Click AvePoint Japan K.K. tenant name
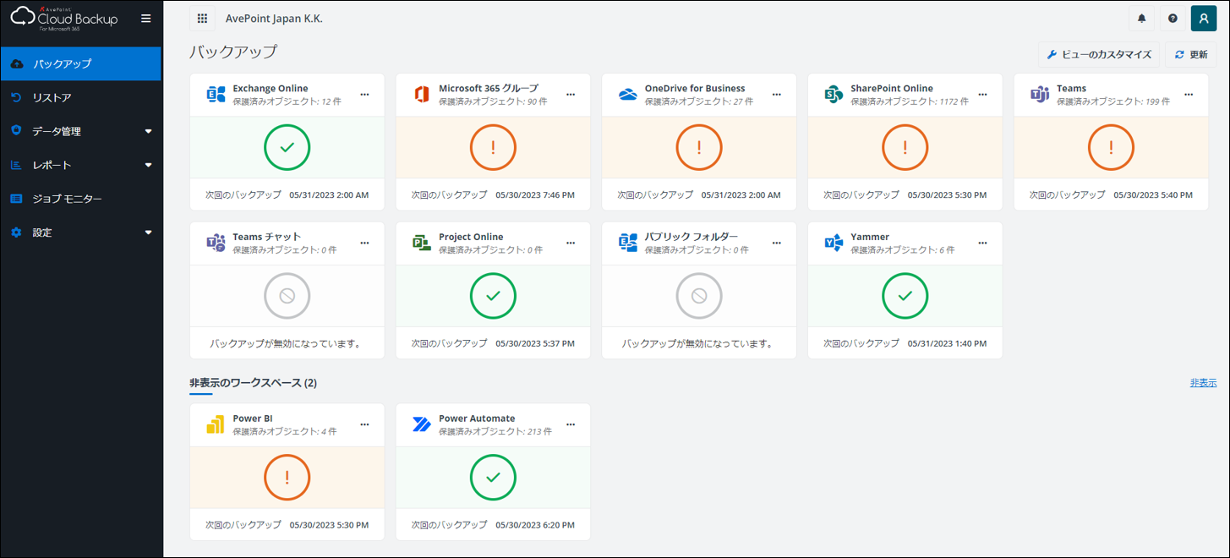The height and width of the screenshot is (558, 1230). [x=274, y=19]
